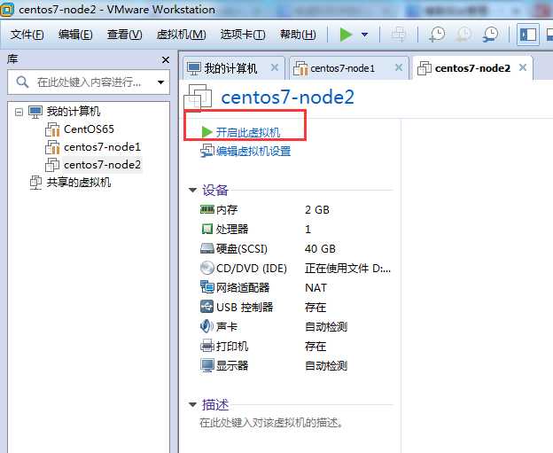Viewport: 553px width, 453px height.
Task: Click the large VM icon beside centos7-node2 heading
Action: 199,97
